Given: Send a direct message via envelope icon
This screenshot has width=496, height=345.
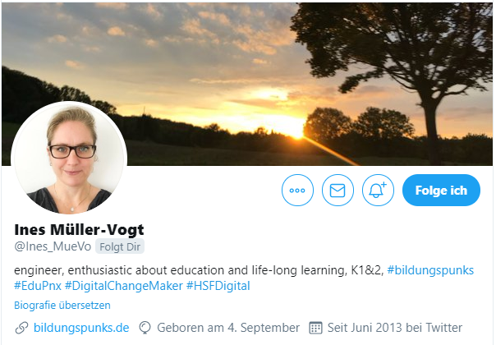Looking at the screenshot, I should click(x=338, y=191).
